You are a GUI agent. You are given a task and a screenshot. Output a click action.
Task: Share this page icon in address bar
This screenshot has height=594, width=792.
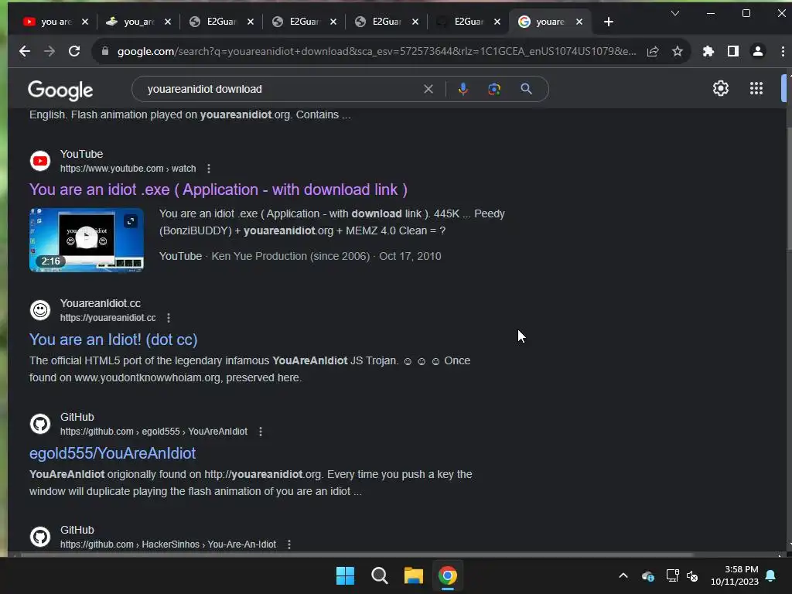tap(653, 51)
